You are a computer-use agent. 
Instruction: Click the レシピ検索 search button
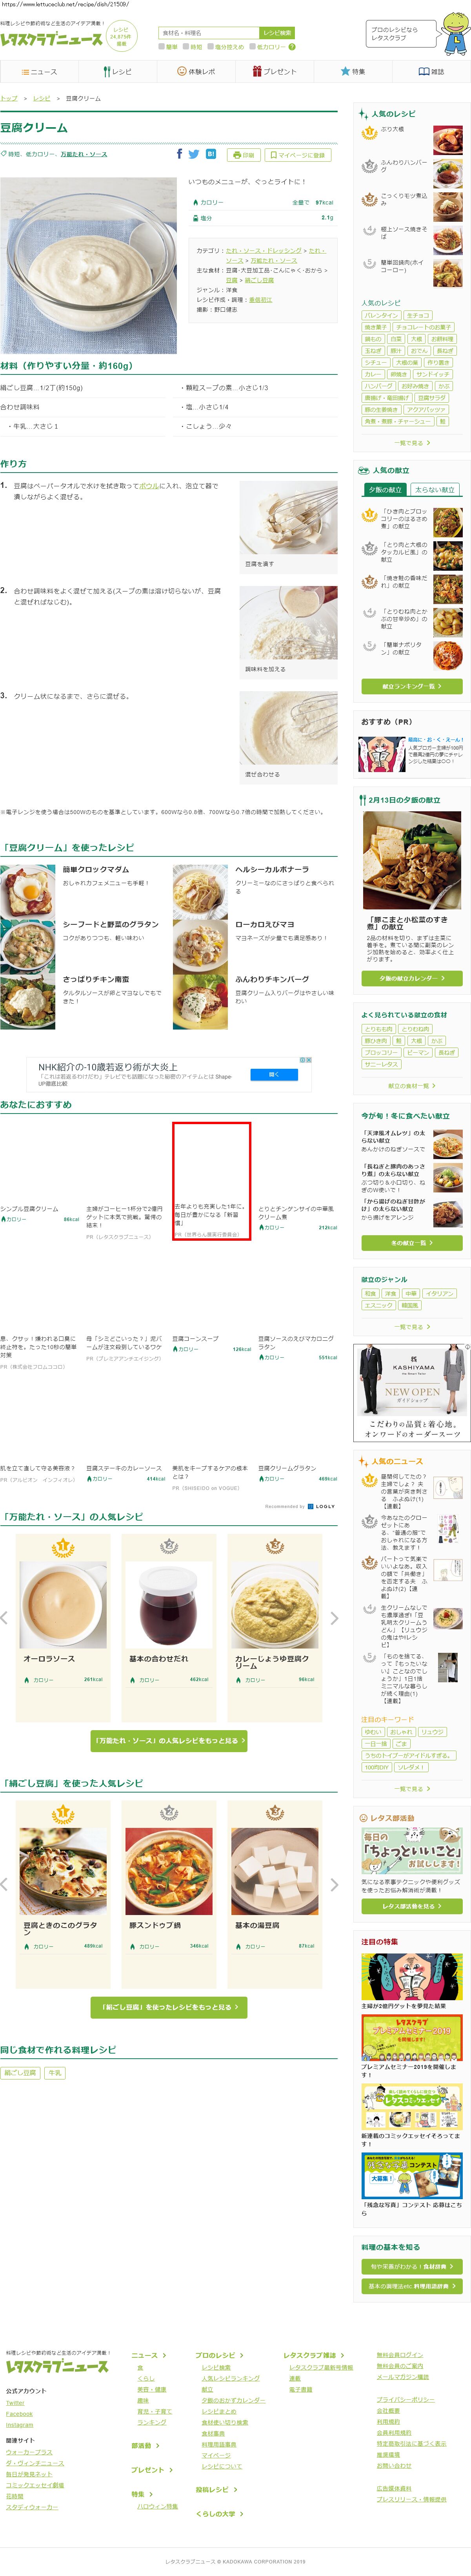277,33
